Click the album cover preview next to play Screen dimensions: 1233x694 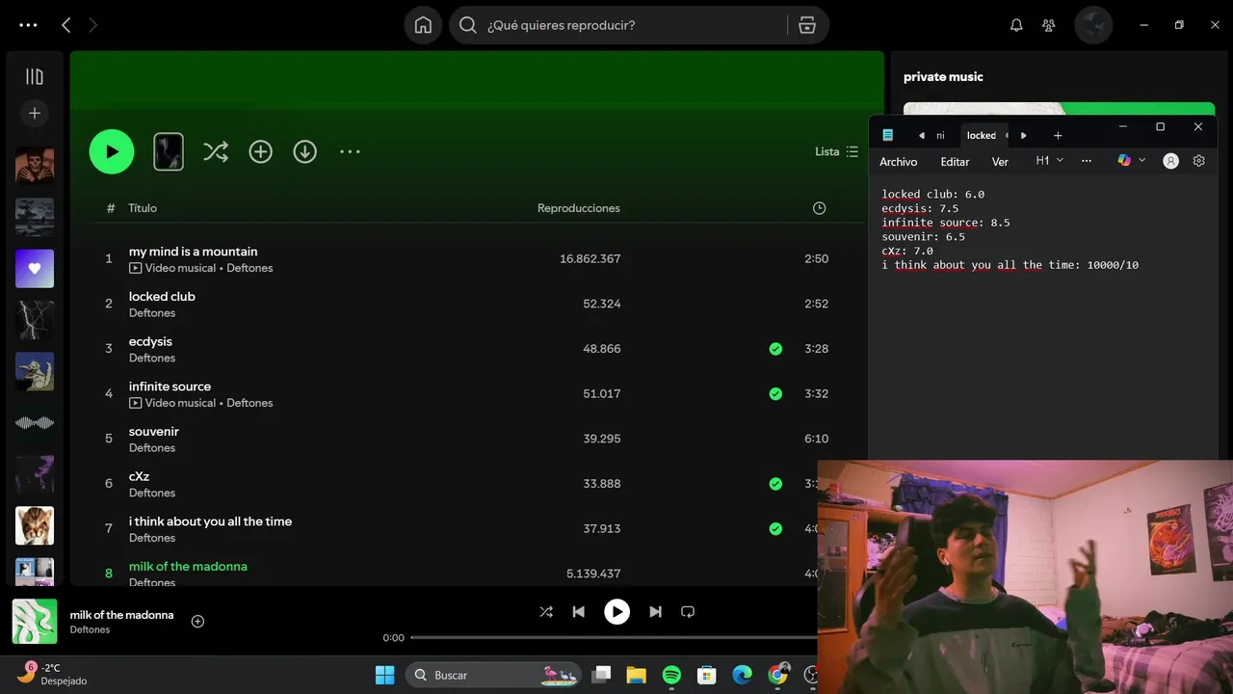[169, 151]
